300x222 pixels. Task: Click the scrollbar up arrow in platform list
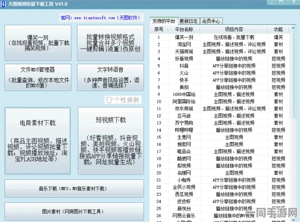[293, 28]
